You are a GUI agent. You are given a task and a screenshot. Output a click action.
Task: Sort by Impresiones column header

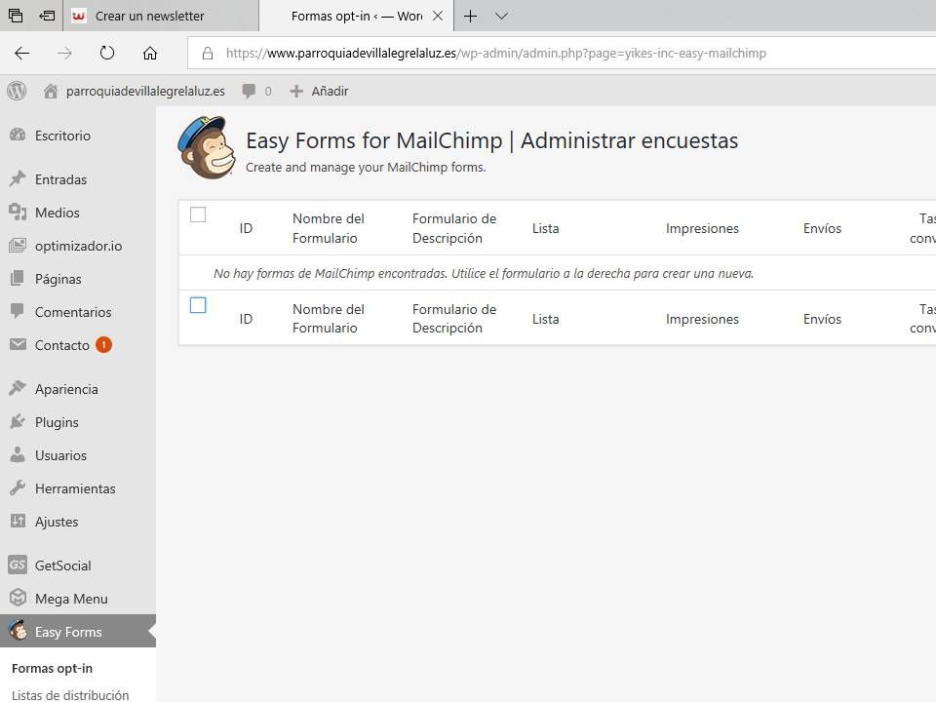point(702,228)
